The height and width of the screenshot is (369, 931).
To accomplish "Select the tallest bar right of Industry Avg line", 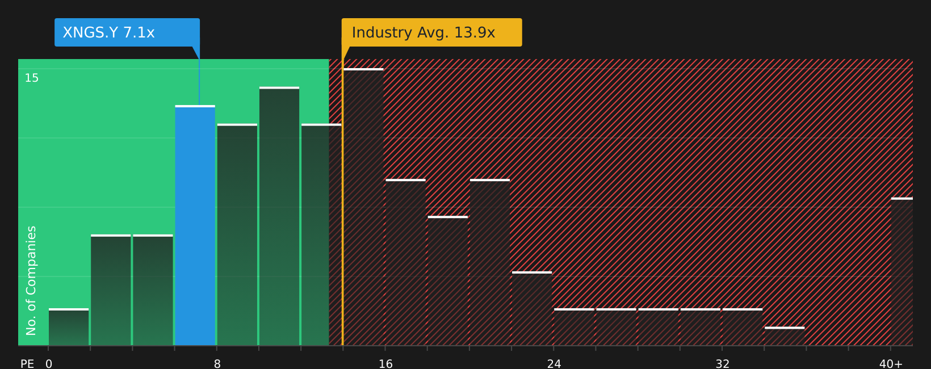I will 363,207.
